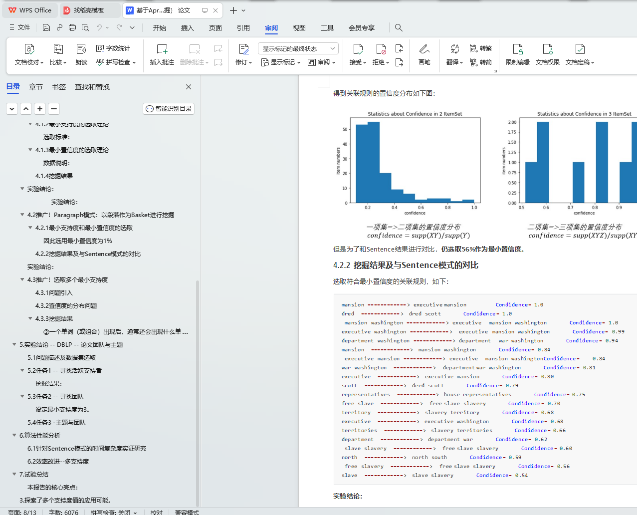The height and width of the screenshot is (515, 637).
Task: Click the 接受 accept change icon
Action: (358, 49)
